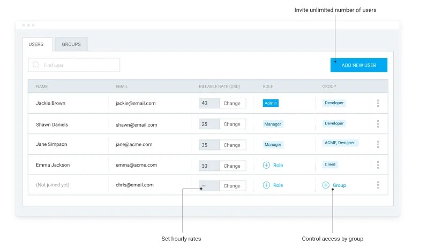Open the more options menu for chris@email.com
Viewport: 427px width, 251px height.
click(378, 185)
